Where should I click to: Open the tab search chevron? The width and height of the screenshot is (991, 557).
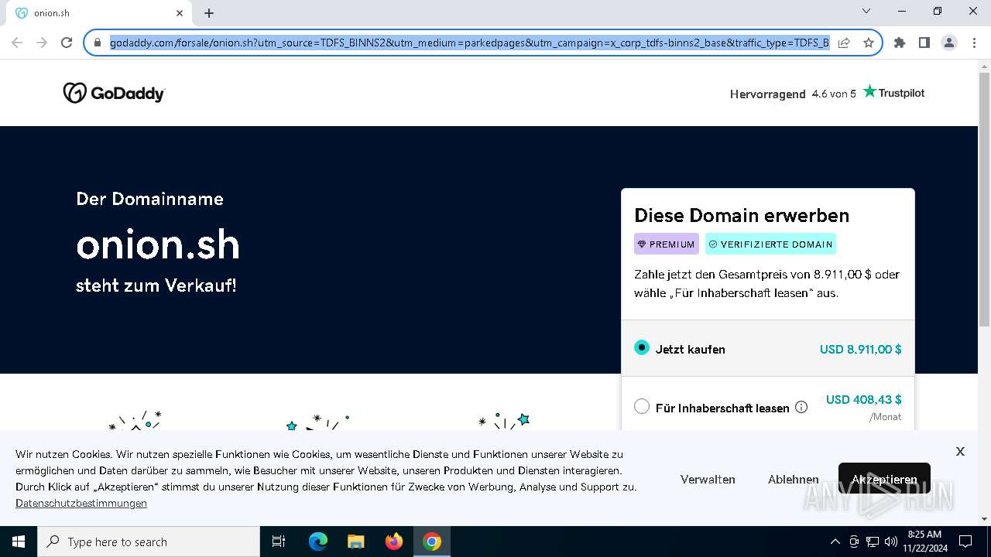point(866,11)
